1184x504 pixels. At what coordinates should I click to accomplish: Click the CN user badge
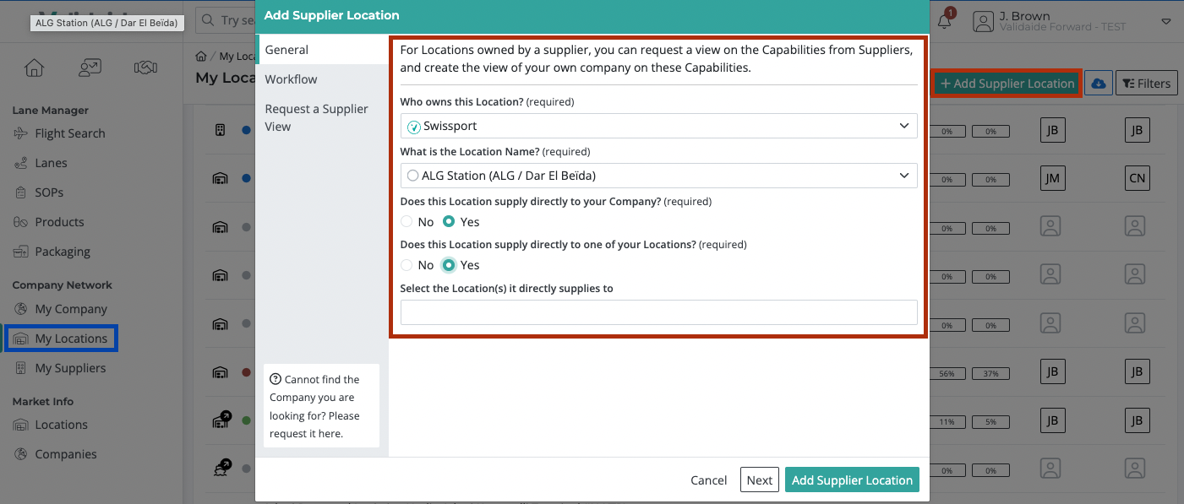click(x=1136, y=178)
